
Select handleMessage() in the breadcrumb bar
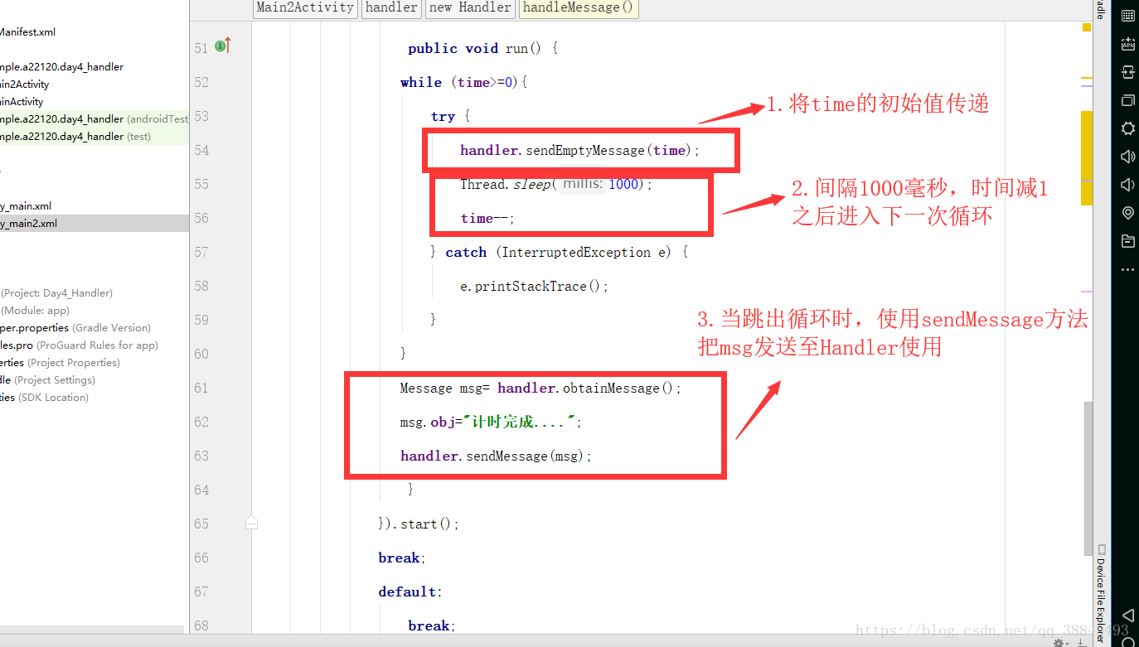click(x=578, y=7)
